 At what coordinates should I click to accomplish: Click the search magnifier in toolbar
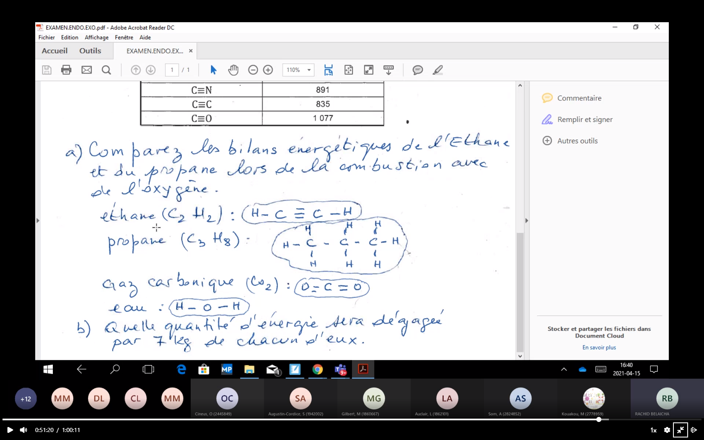coord(106,70)
